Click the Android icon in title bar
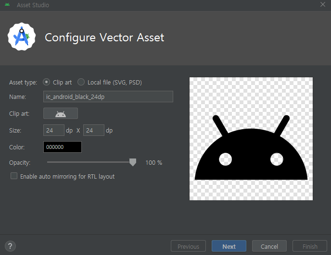This screenshot has height=255, width=331. 7,5
